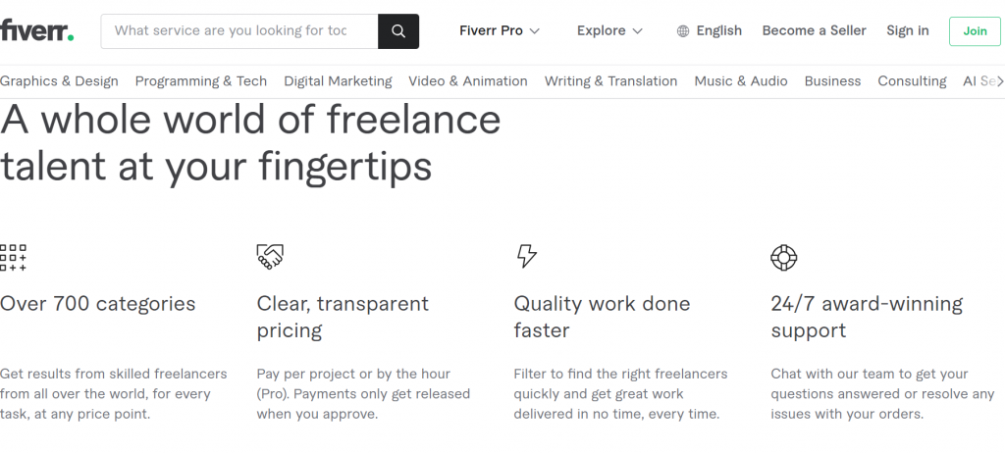The width and height of the screenshot is (1005, 453).
Task: Click the Fiverr logo
Action: [36, 30]
